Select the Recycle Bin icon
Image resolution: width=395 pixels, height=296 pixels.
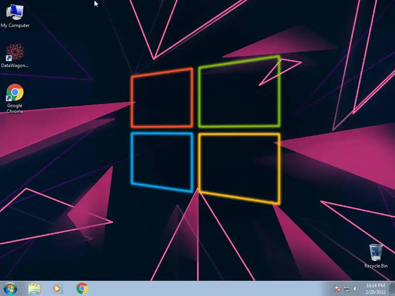pos(376,256)
